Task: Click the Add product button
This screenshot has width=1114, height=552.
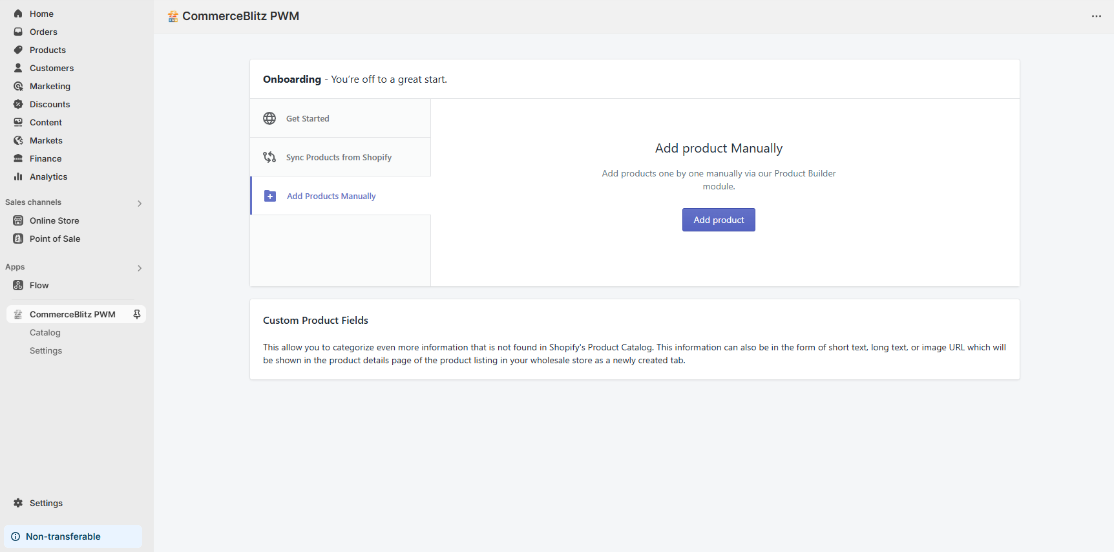Action: (x=719, y=220)
